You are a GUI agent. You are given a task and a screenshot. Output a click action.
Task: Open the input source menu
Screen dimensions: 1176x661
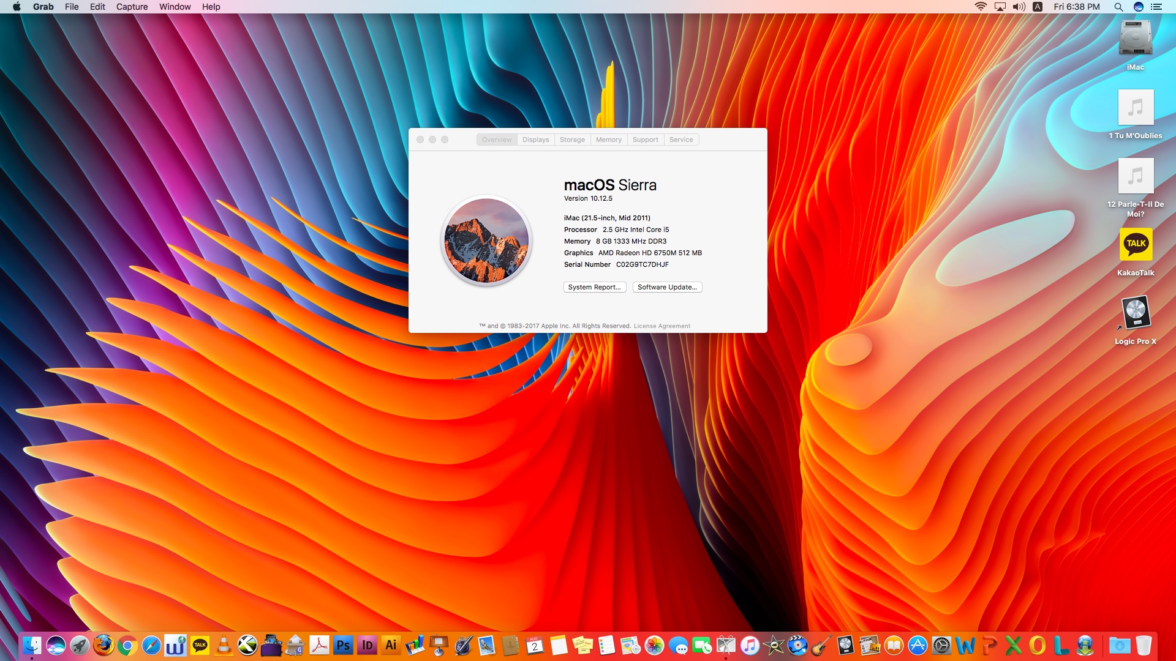[1038, 7]
